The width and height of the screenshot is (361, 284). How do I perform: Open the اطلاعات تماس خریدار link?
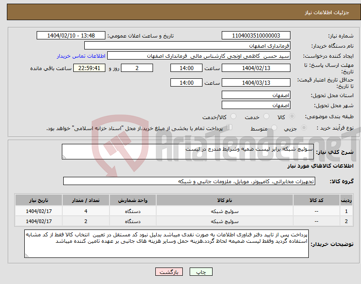tap(81, 56)
